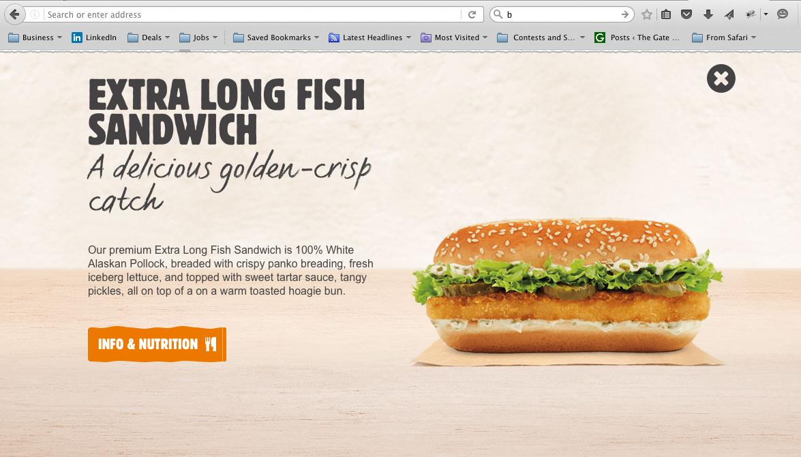The height and width of the screenshot is (457, 801).
Task: Open the downloads arrow icon
Action: point(708,14)
